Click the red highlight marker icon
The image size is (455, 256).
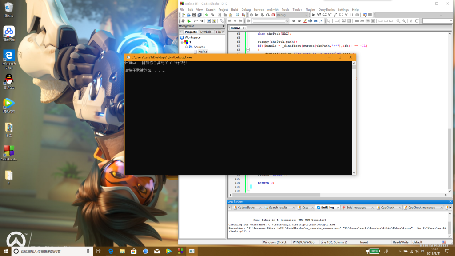tap(305, 21)
